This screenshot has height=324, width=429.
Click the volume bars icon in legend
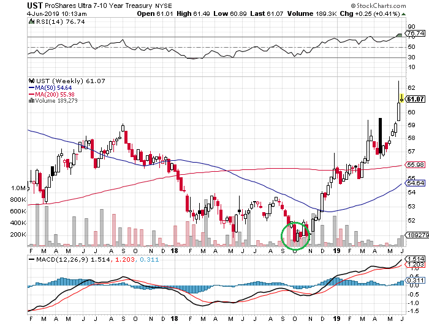click(31, 100)
